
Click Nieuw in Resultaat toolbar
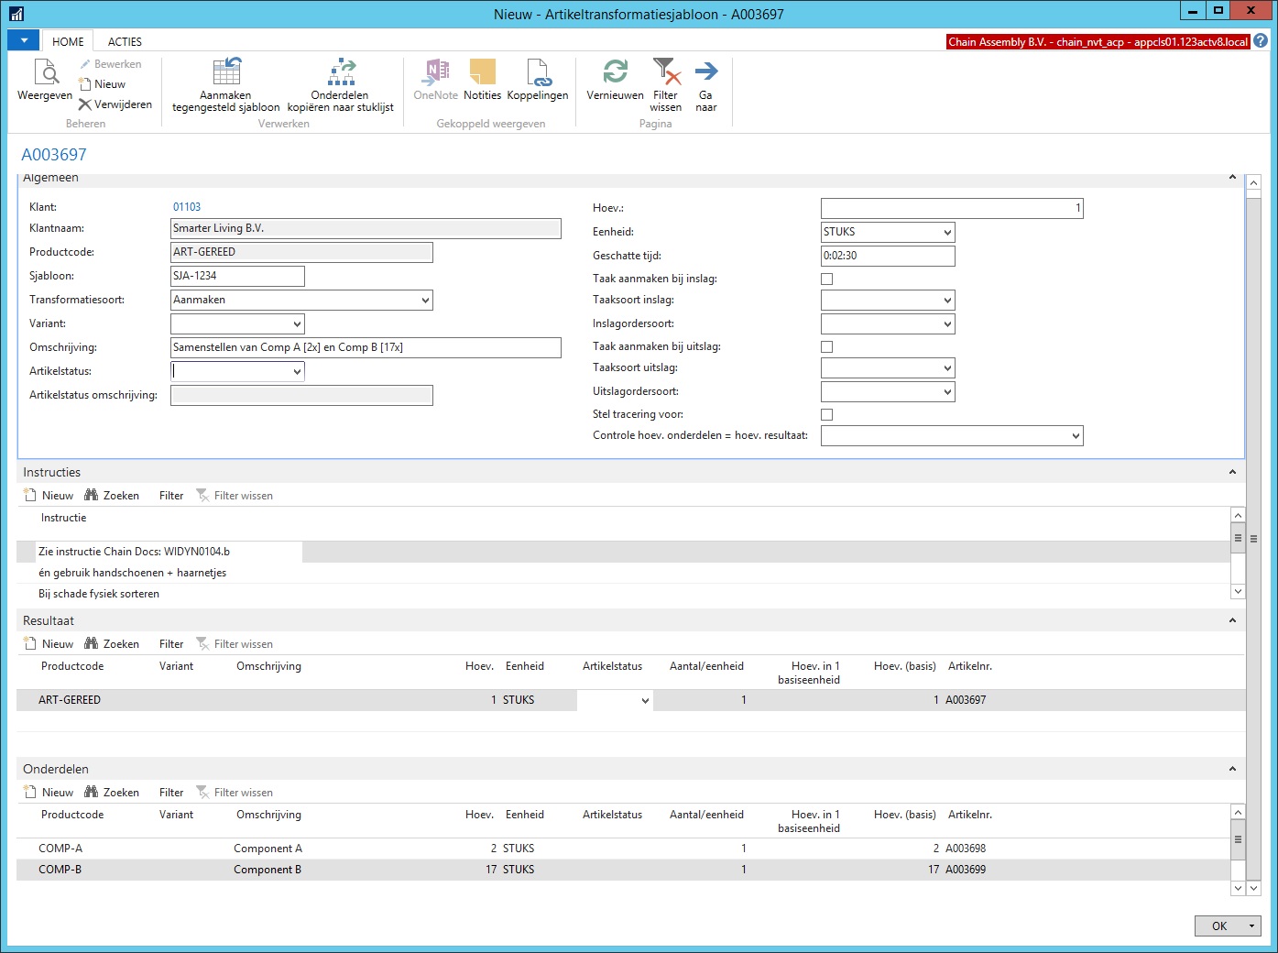[x=49, y=644]
